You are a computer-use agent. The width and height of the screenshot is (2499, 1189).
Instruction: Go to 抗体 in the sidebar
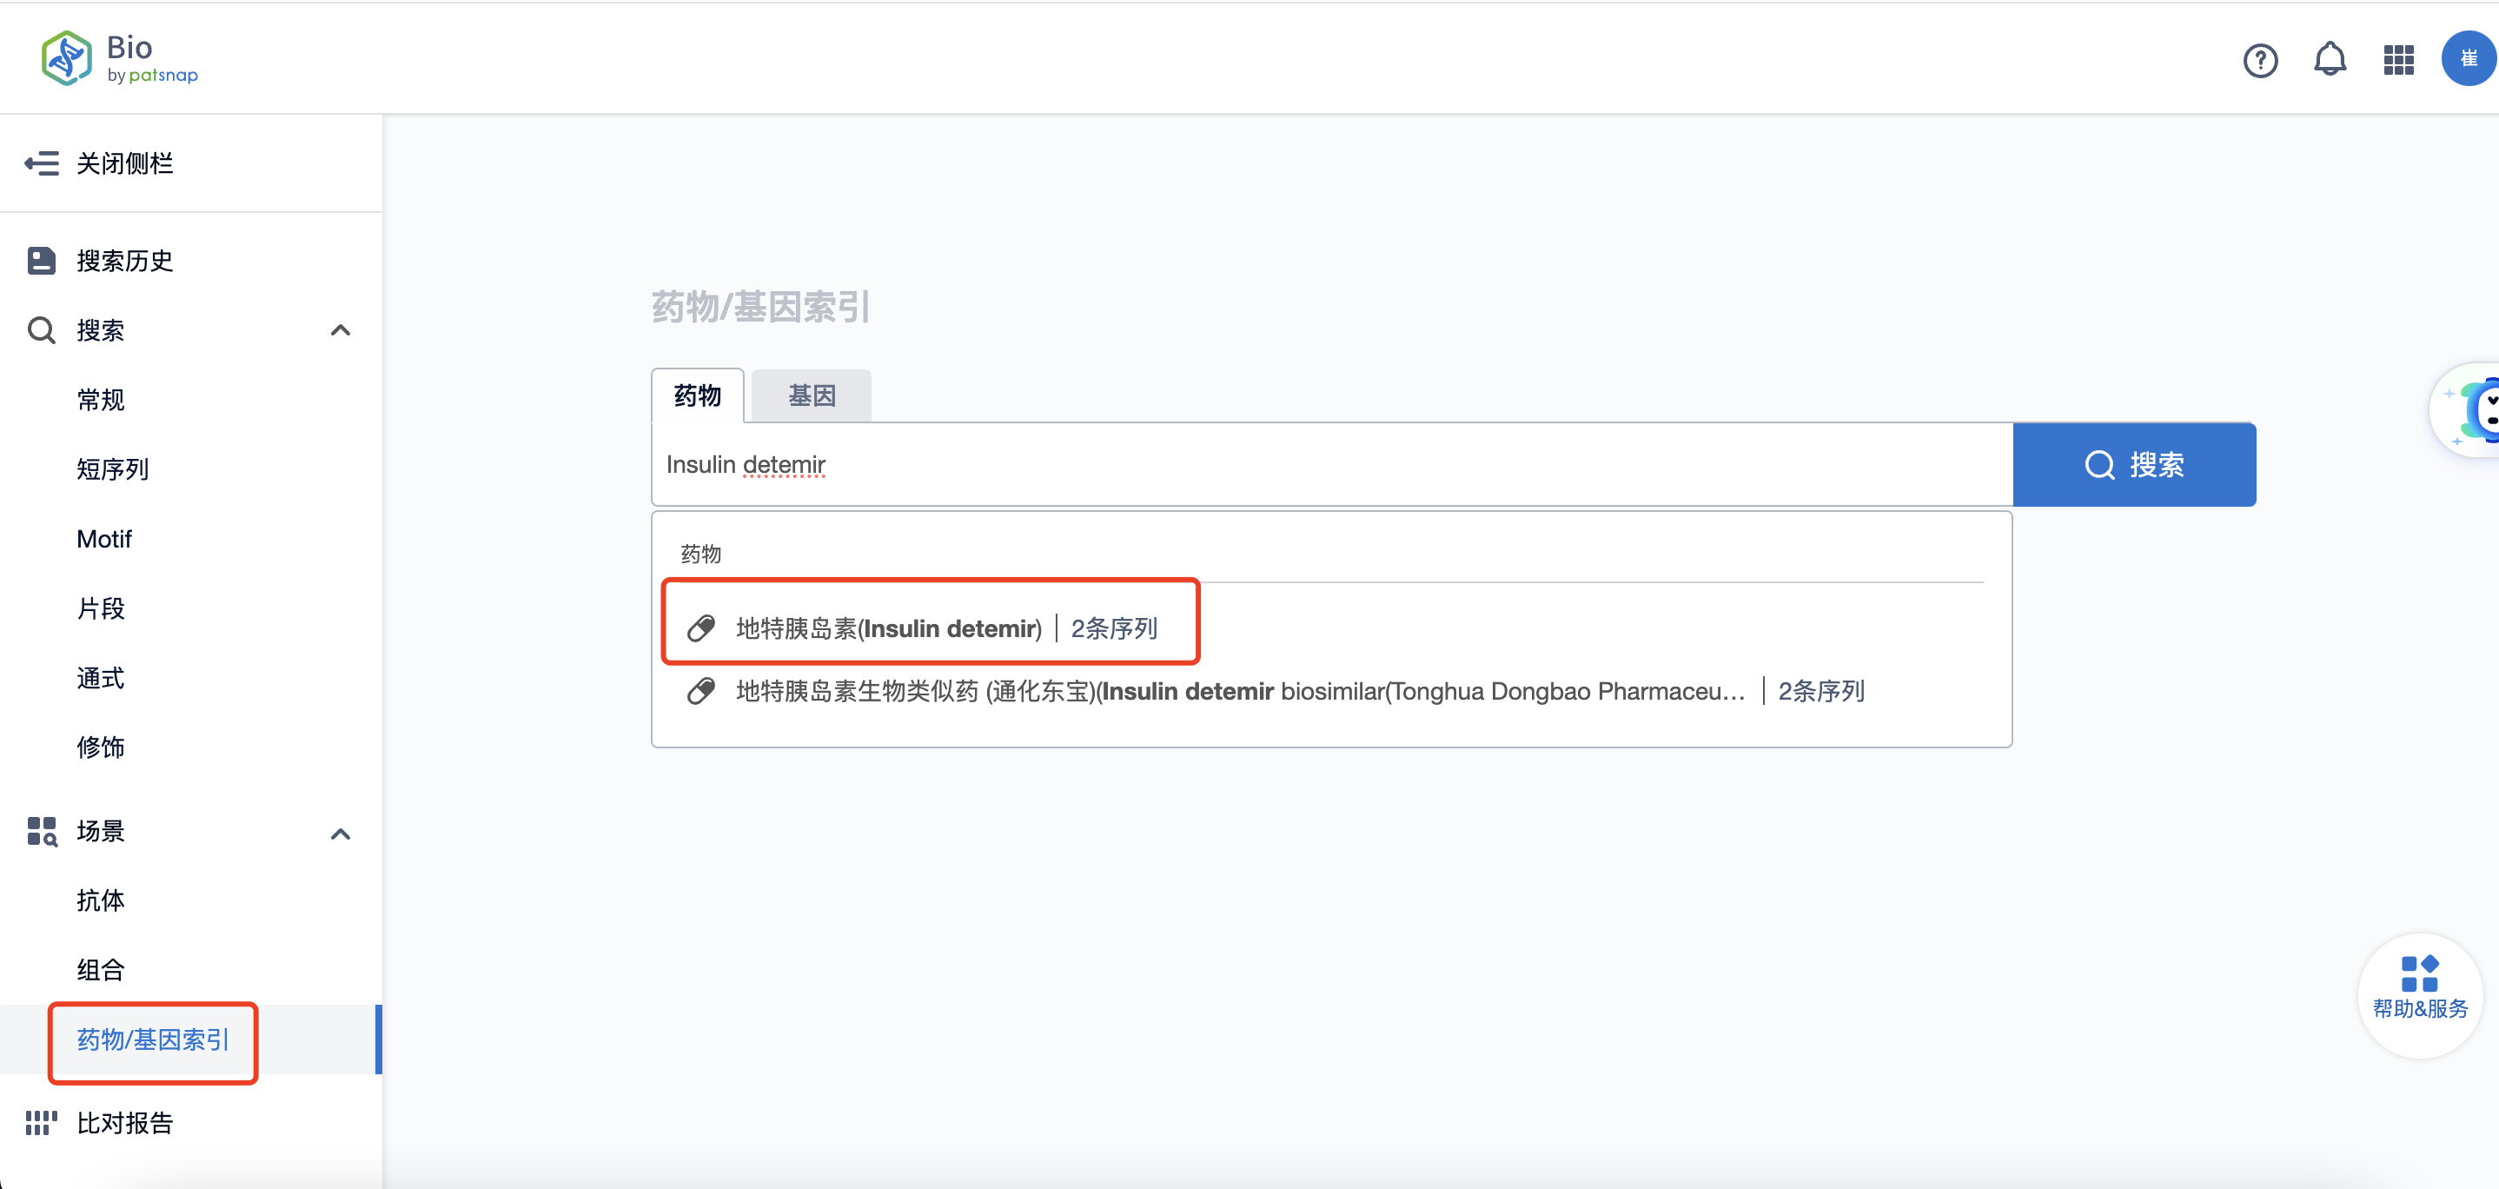pyautogui.click(x=101, y=900)
